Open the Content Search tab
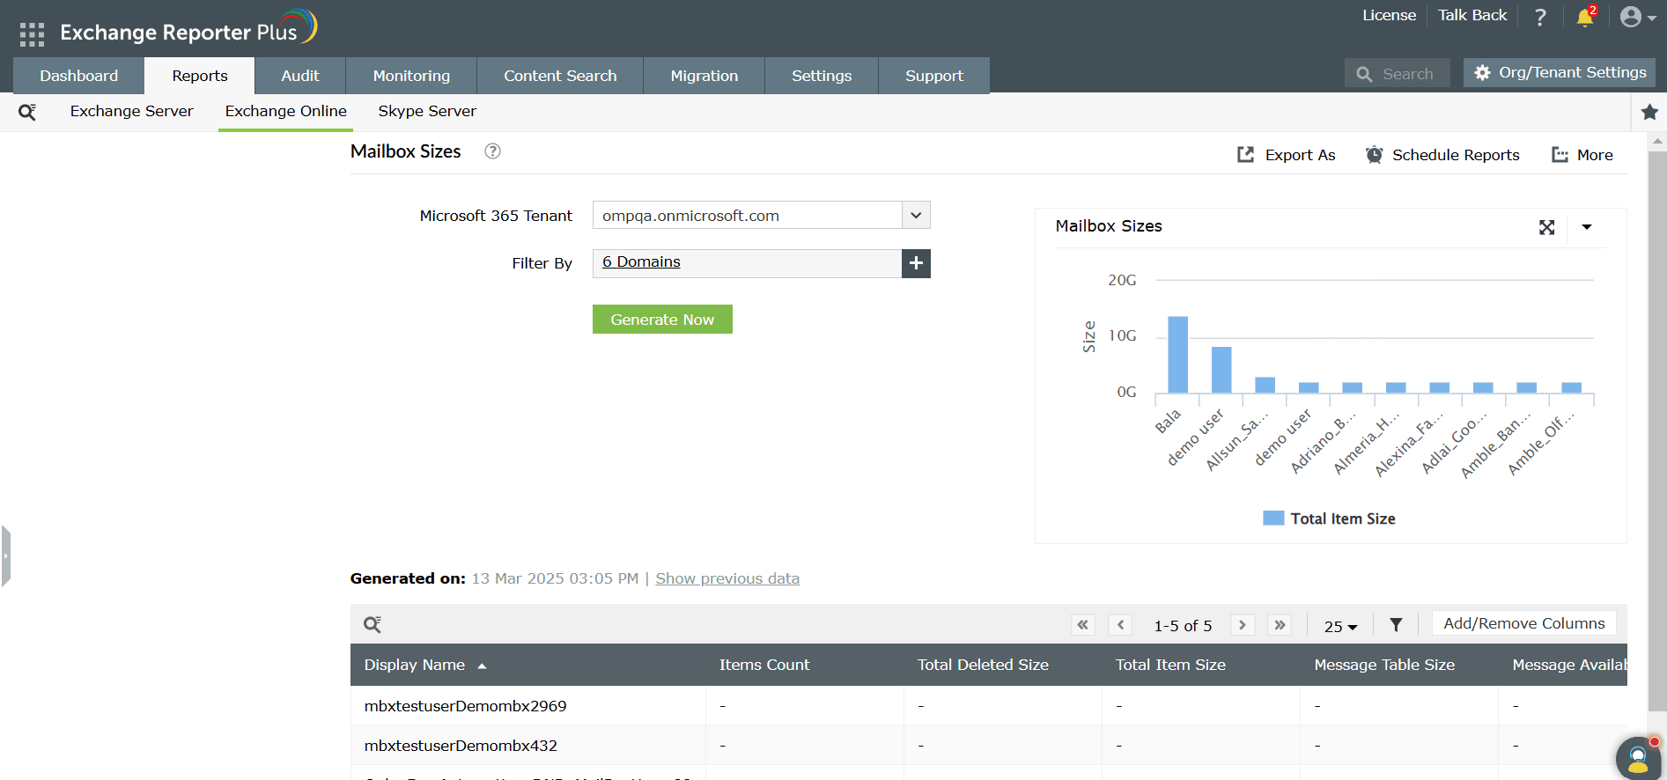 click(560, 76)
